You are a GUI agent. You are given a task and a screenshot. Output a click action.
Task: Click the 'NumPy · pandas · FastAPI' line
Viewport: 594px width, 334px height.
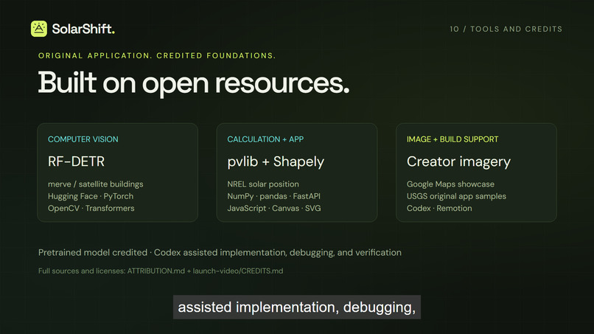(273, 196)
